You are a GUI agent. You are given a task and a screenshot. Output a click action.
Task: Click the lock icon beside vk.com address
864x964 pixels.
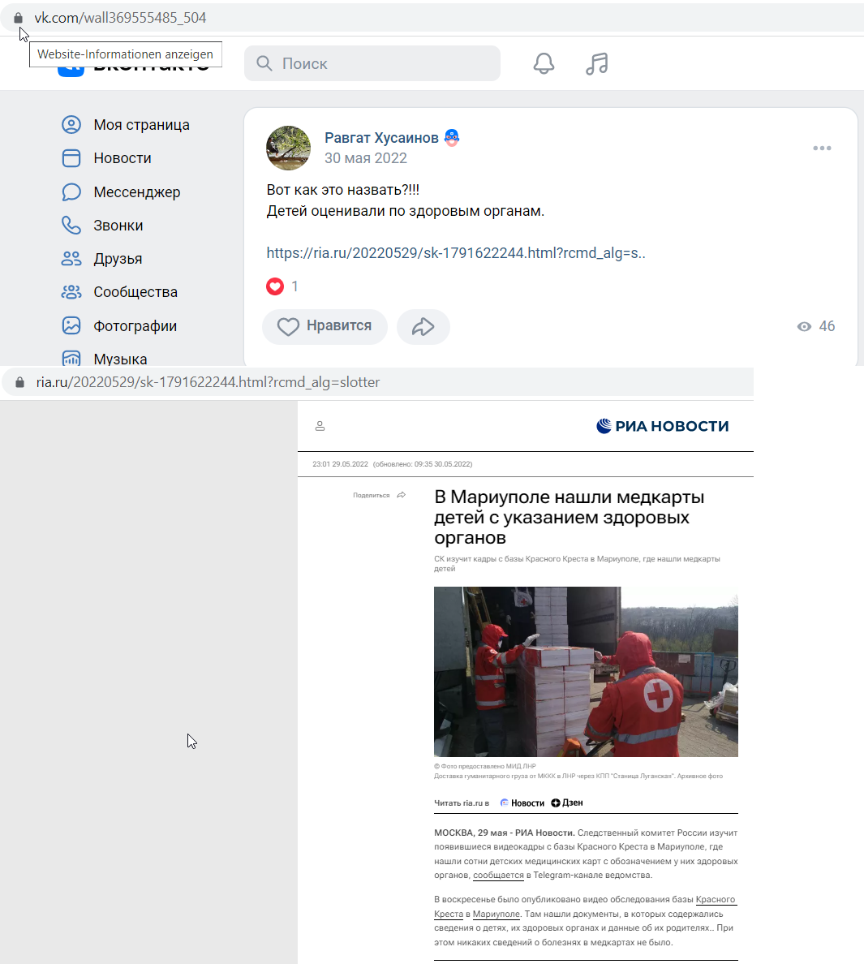pos(19,18)
